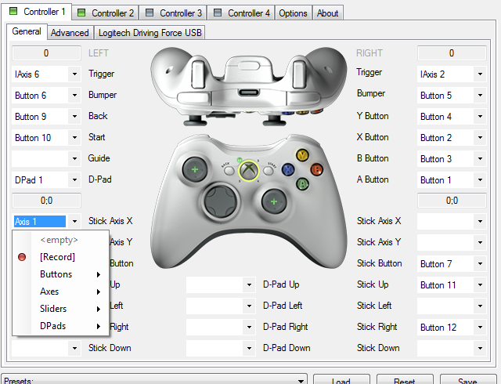This screenshot has height=384, width=501.
Task: Click the Y button on the controller image
Action: point(302,155)
